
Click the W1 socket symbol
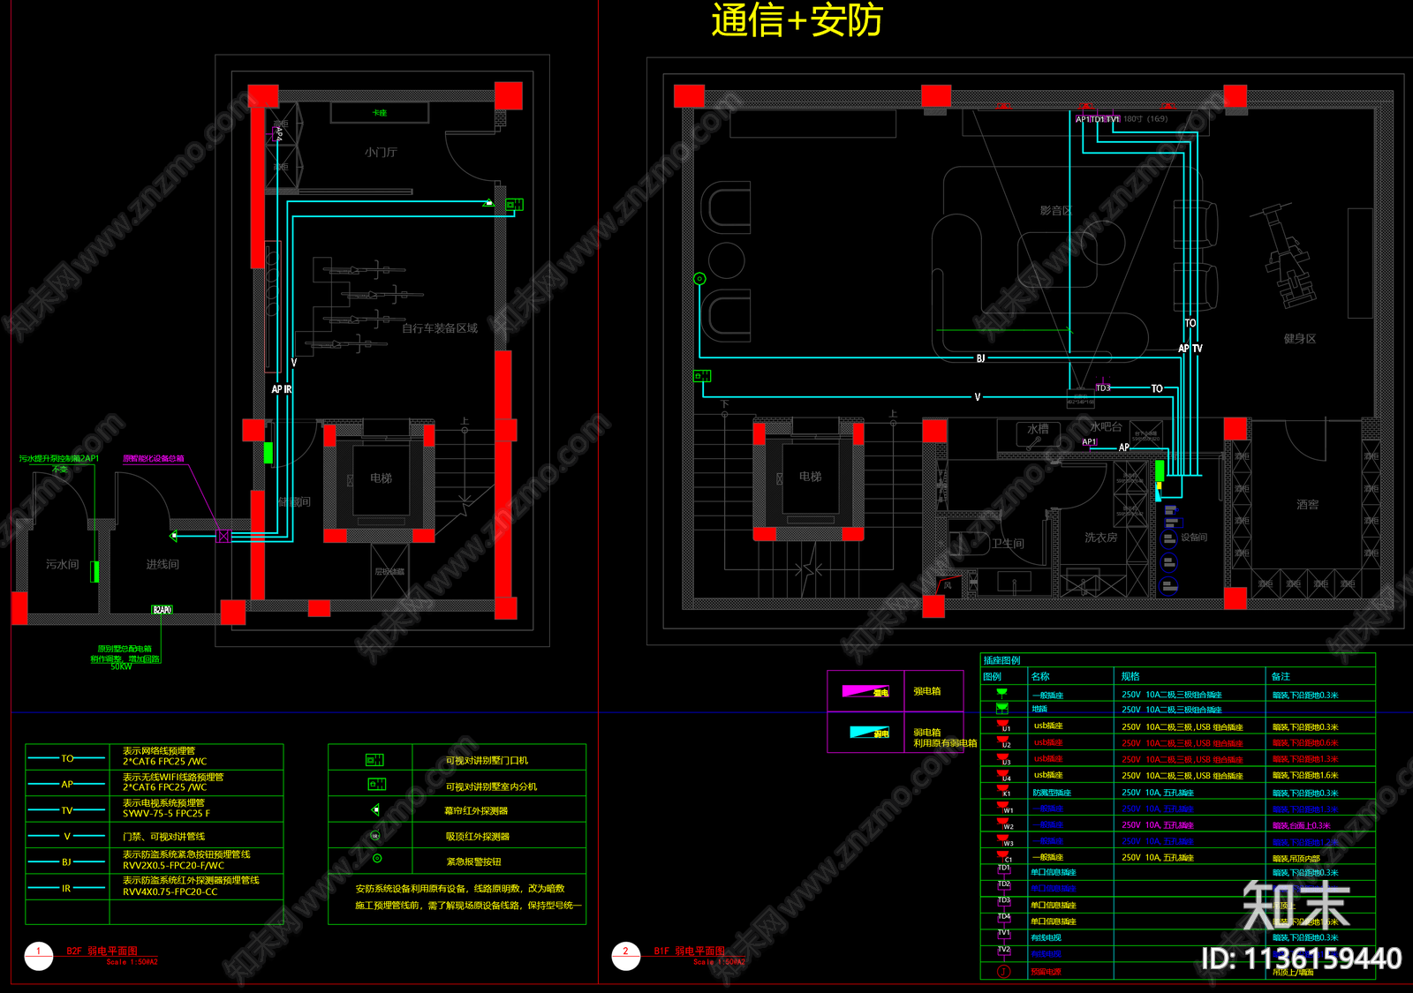[1004, 807]
